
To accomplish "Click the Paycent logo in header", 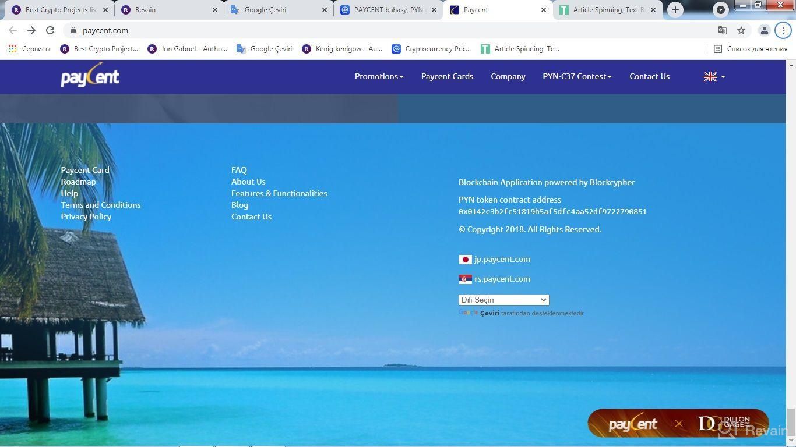I will tap(90, 76).
